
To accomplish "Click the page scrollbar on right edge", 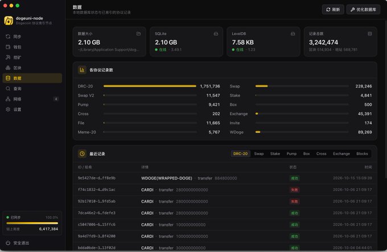I will click(386, 99).
